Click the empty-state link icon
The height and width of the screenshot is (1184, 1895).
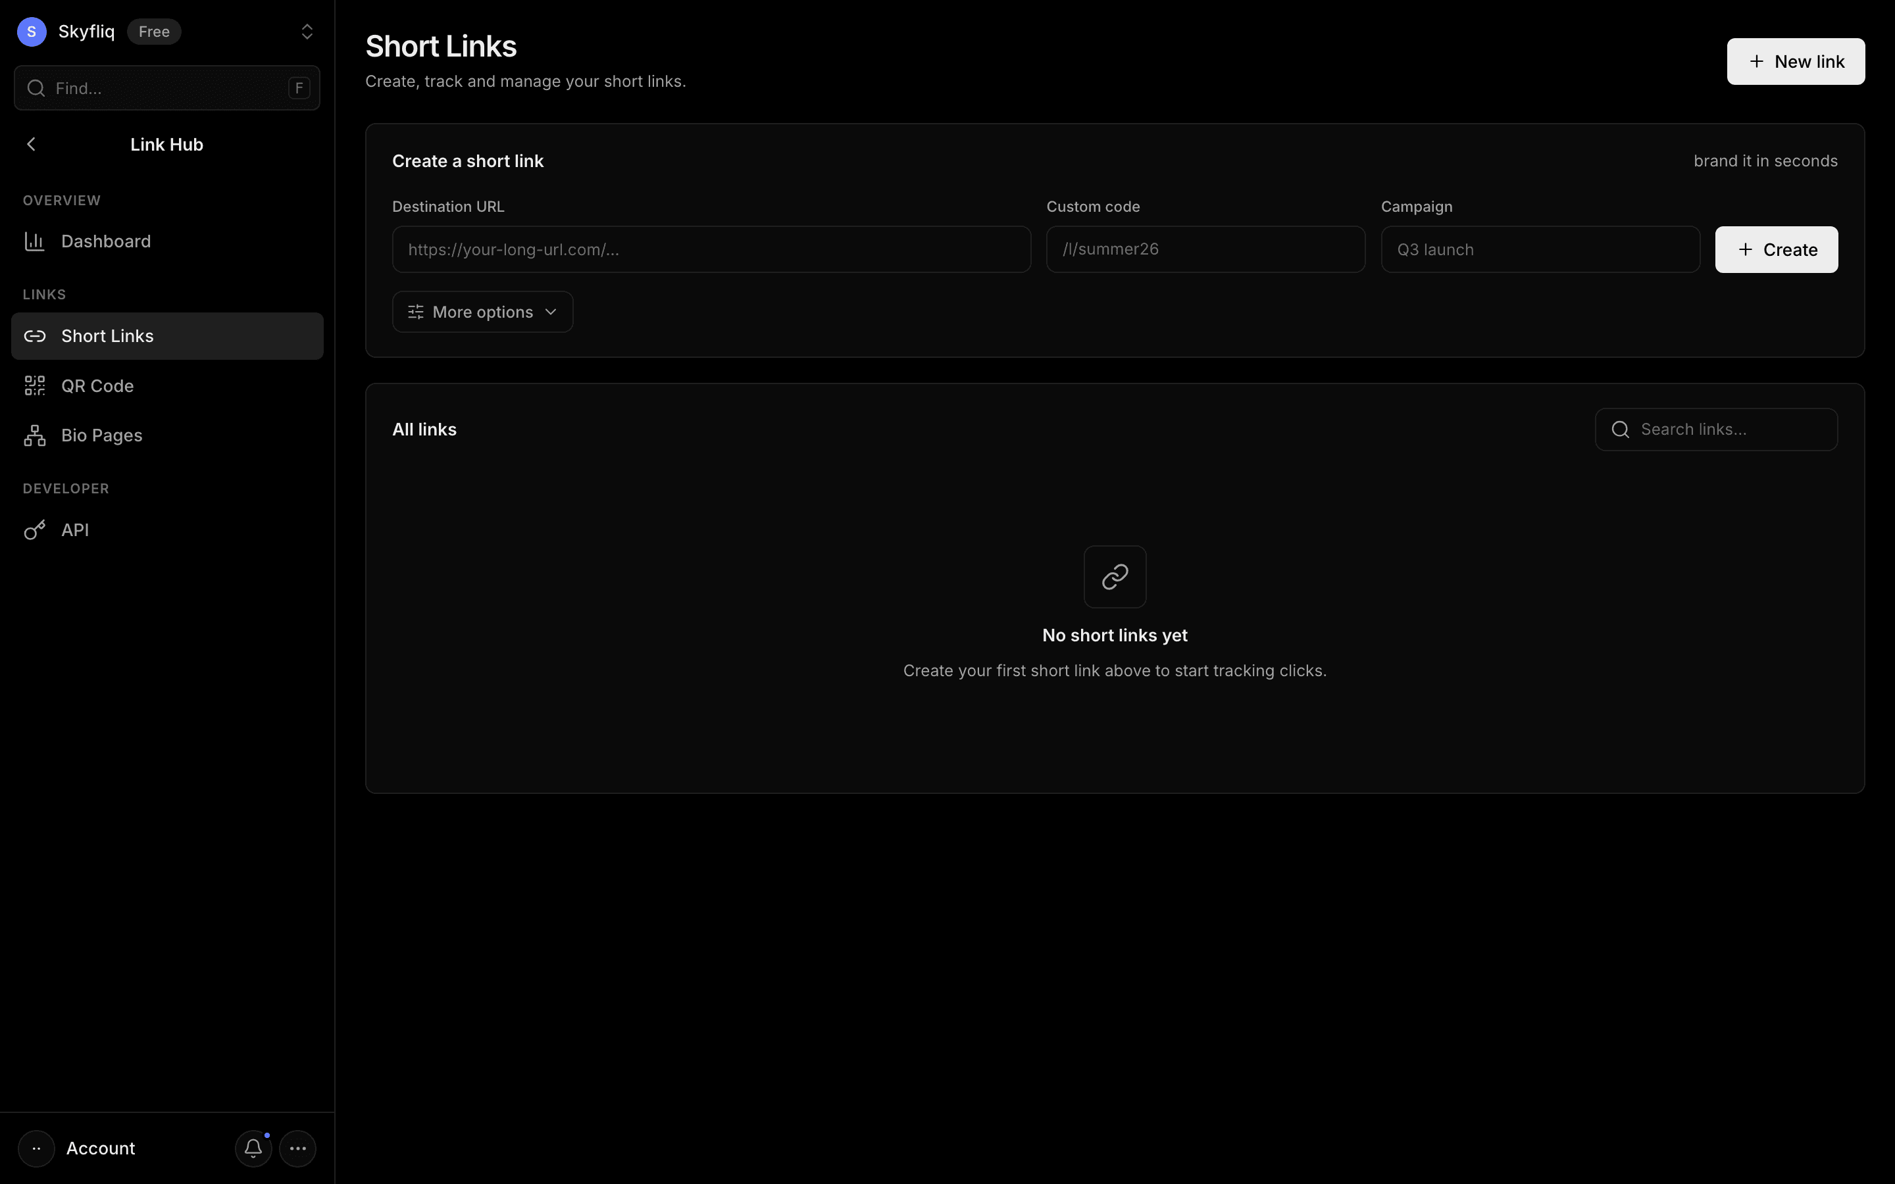tap(1115, 576)
